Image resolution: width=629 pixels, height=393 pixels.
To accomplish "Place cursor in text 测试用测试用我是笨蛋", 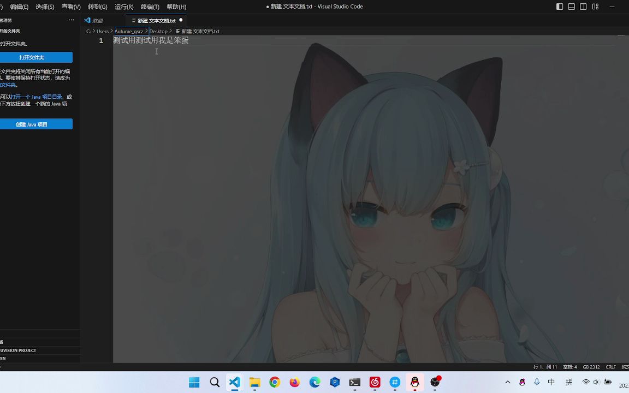I will 151,40.
